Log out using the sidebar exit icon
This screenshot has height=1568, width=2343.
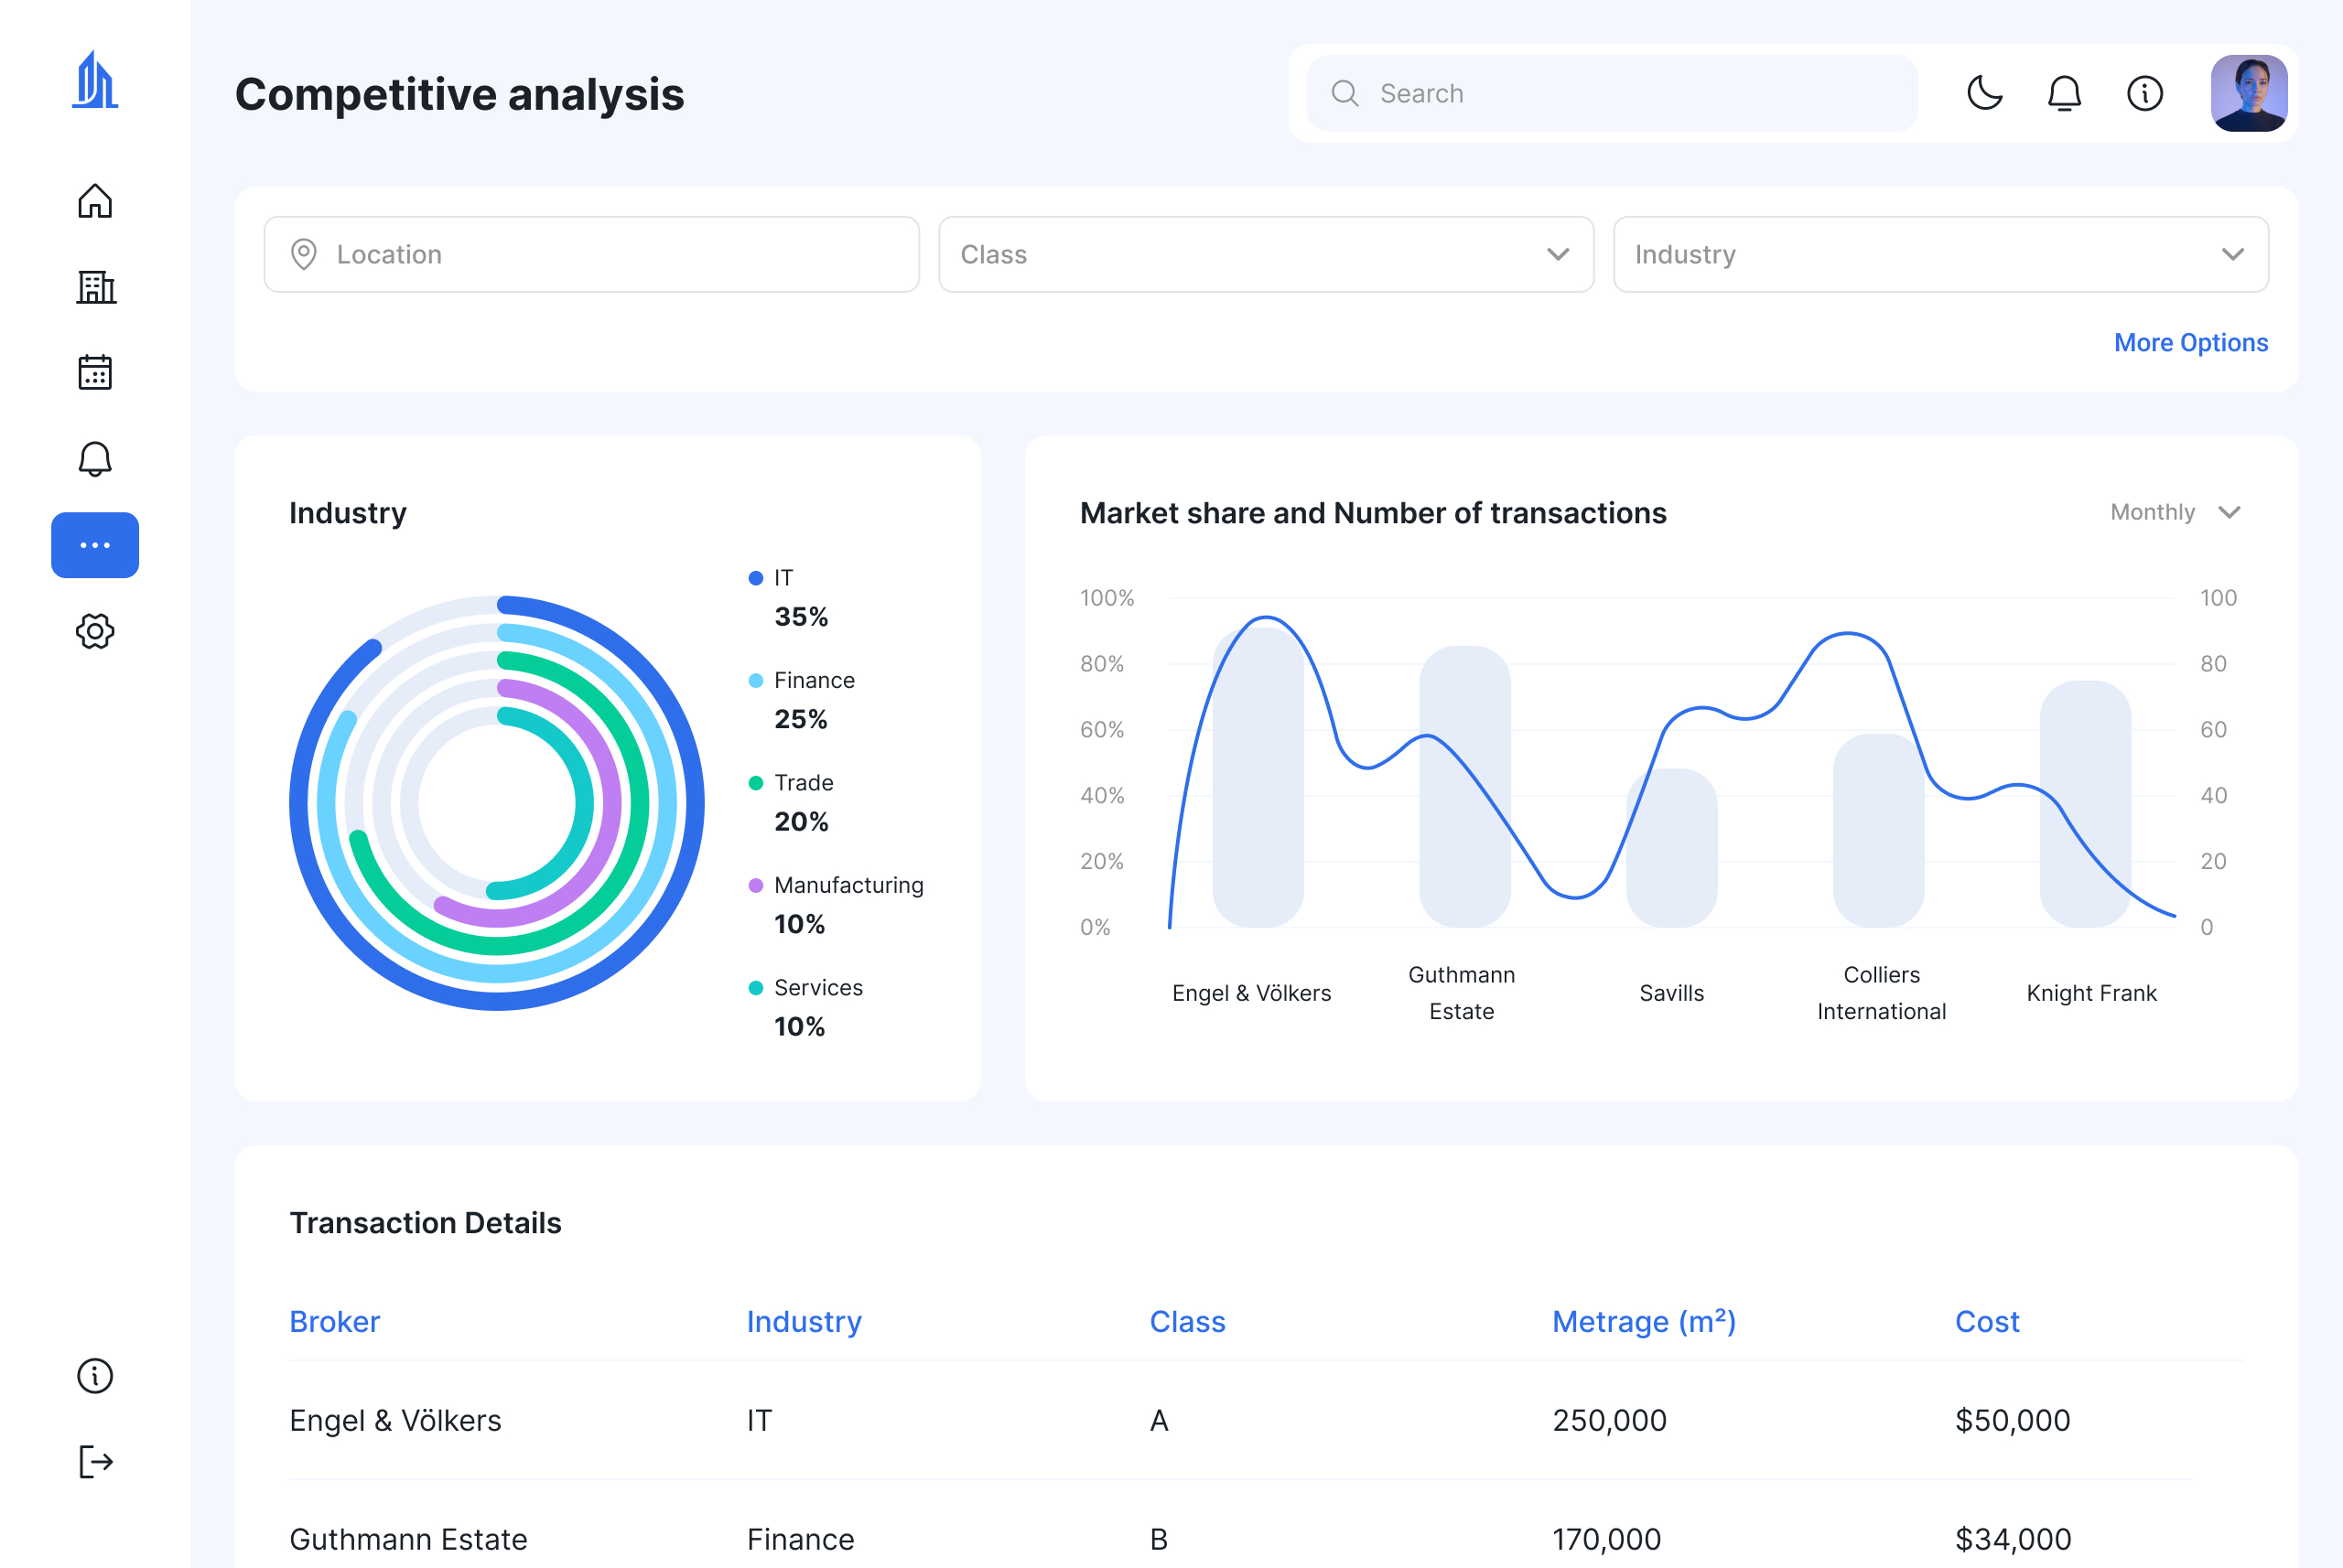(x=95, y=1462)
